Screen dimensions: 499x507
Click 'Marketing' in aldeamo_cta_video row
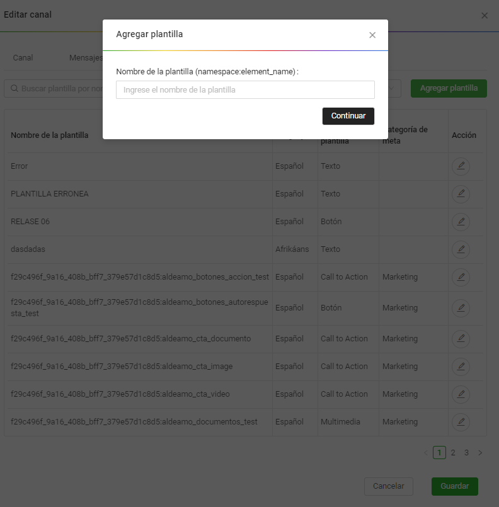(x=400, y=394)
